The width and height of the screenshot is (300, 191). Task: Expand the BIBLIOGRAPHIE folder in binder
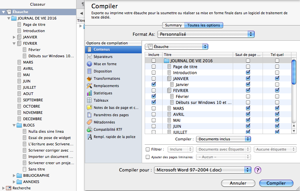coord(14,175)
